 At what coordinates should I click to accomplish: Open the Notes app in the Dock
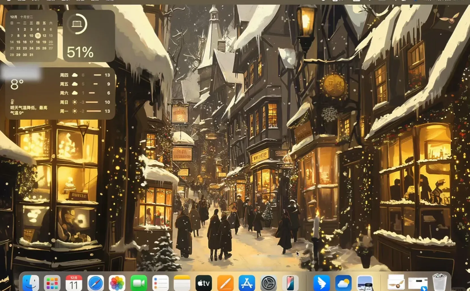coord(182,283)
